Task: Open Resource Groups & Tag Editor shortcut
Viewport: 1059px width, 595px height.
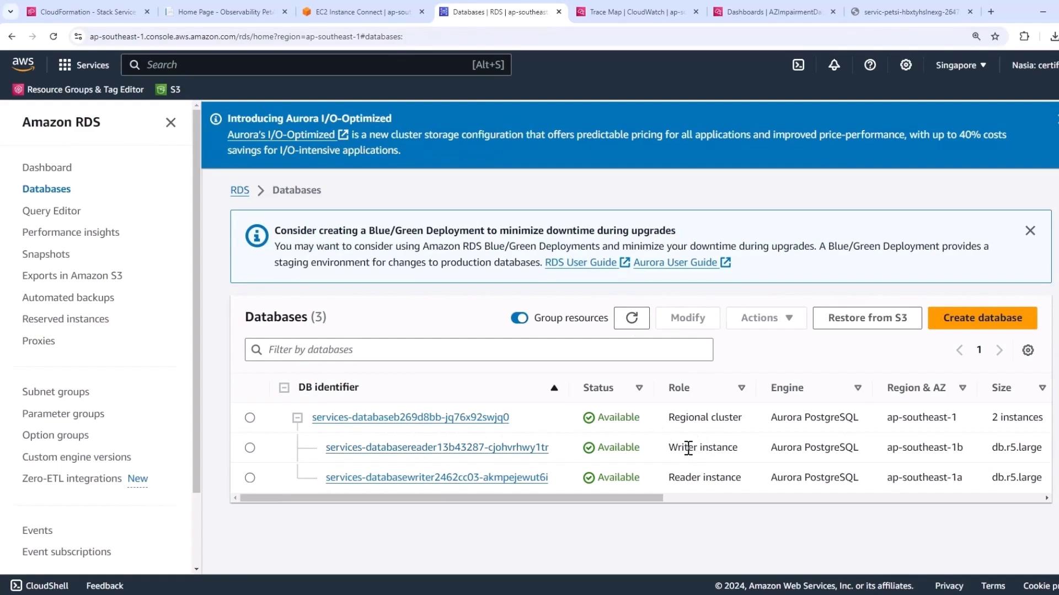Action: pos(78,89)
